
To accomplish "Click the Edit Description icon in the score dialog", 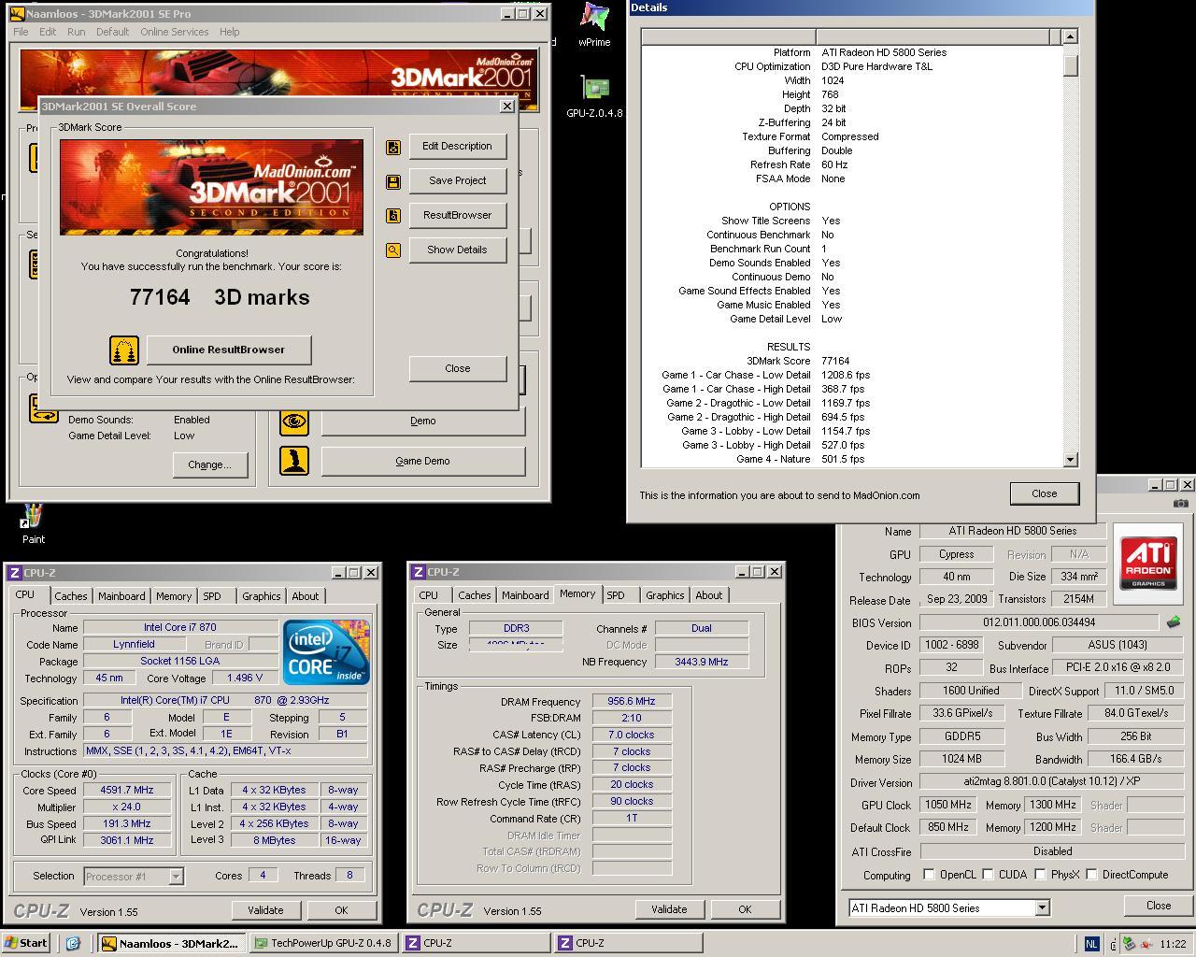I will click(x=393, y=147).
